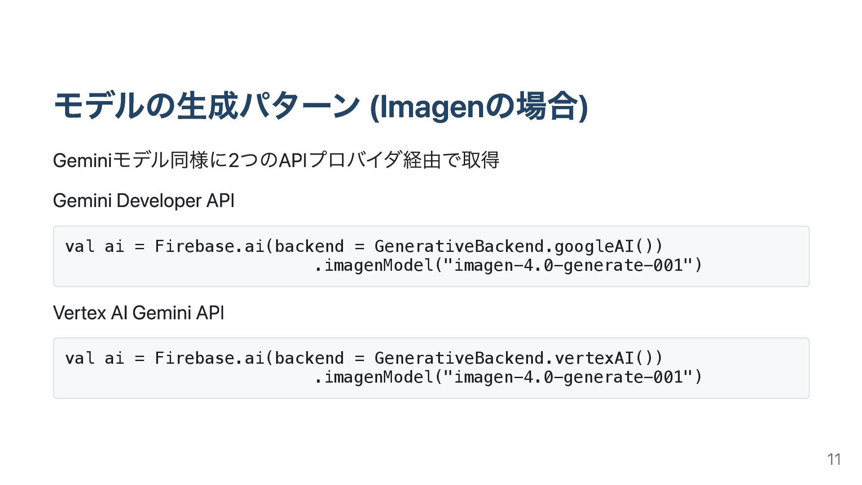Viewport: 862px width, 485px height.
Task: Click the val keyword in Vertex AI code
Action: pyautogui.click(x=80, y=358)
